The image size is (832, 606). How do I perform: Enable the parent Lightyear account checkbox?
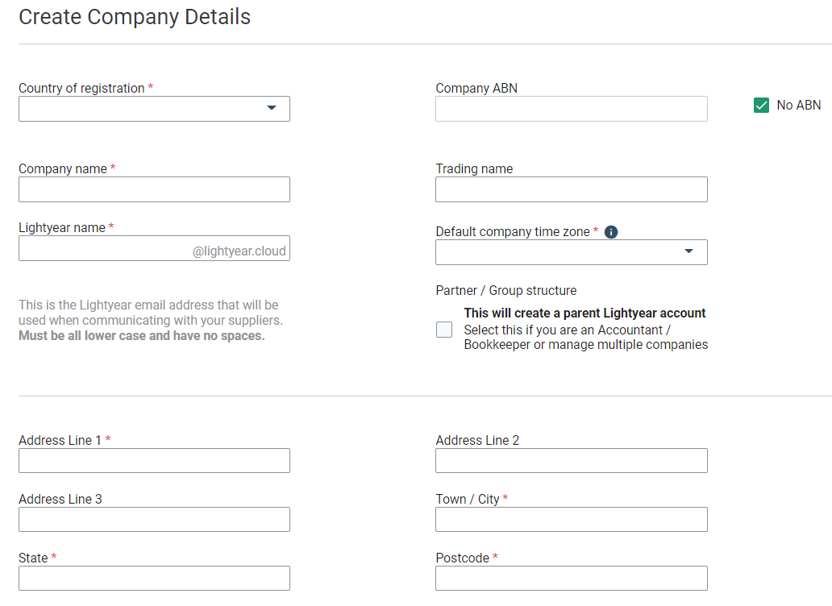pos(444,330)
